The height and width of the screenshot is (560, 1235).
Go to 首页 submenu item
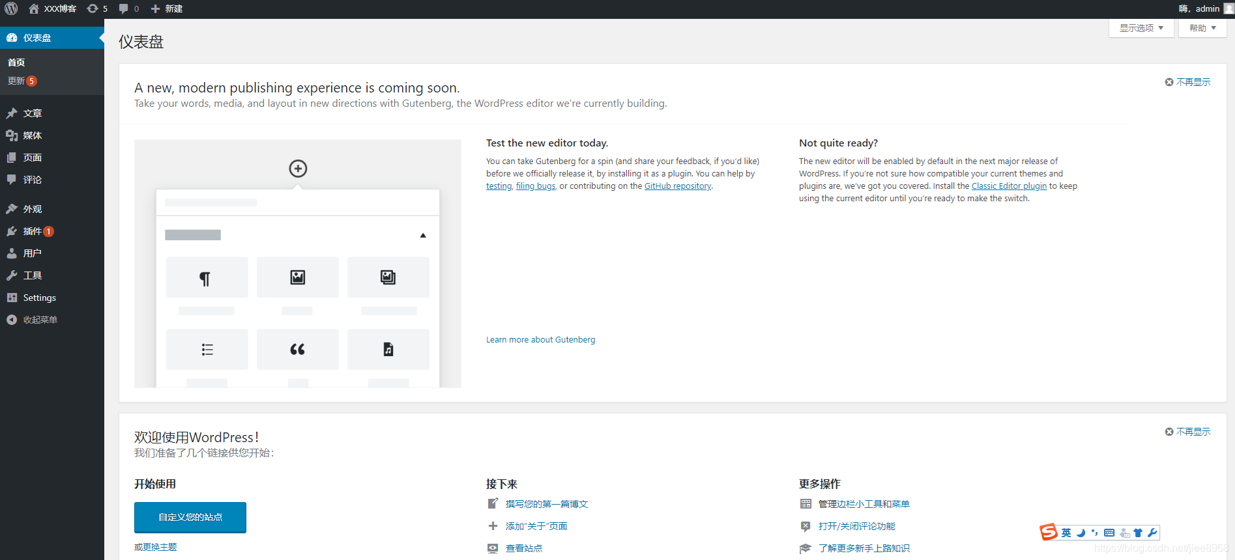[x=16, y=63]
